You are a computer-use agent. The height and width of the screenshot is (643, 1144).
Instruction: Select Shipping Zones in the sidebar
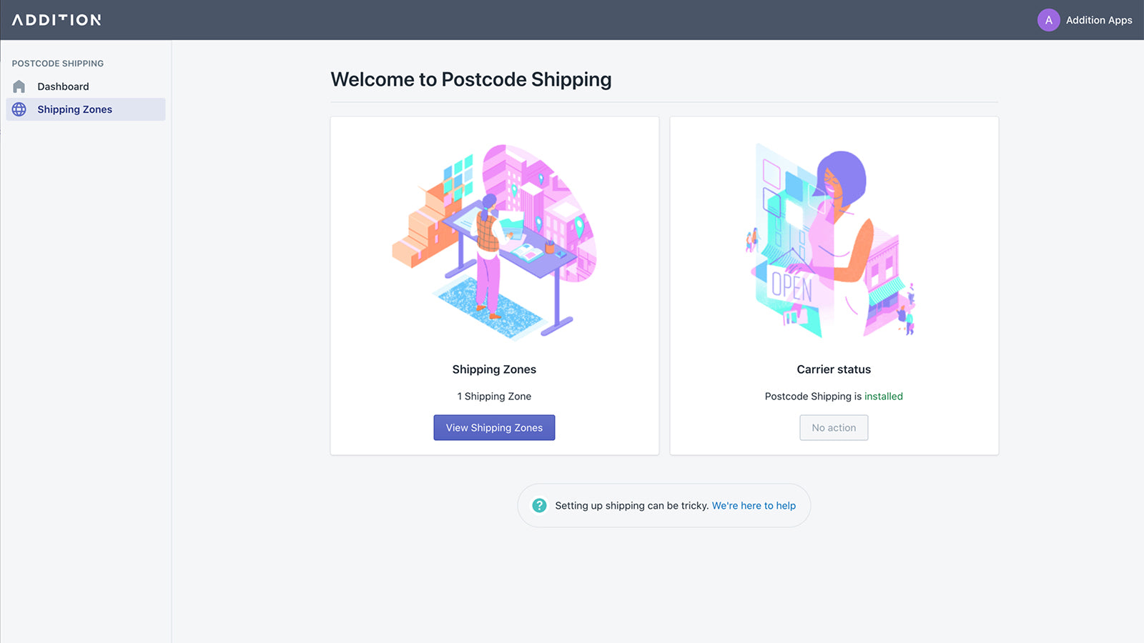pyautogui.click(x=74, y=109)
